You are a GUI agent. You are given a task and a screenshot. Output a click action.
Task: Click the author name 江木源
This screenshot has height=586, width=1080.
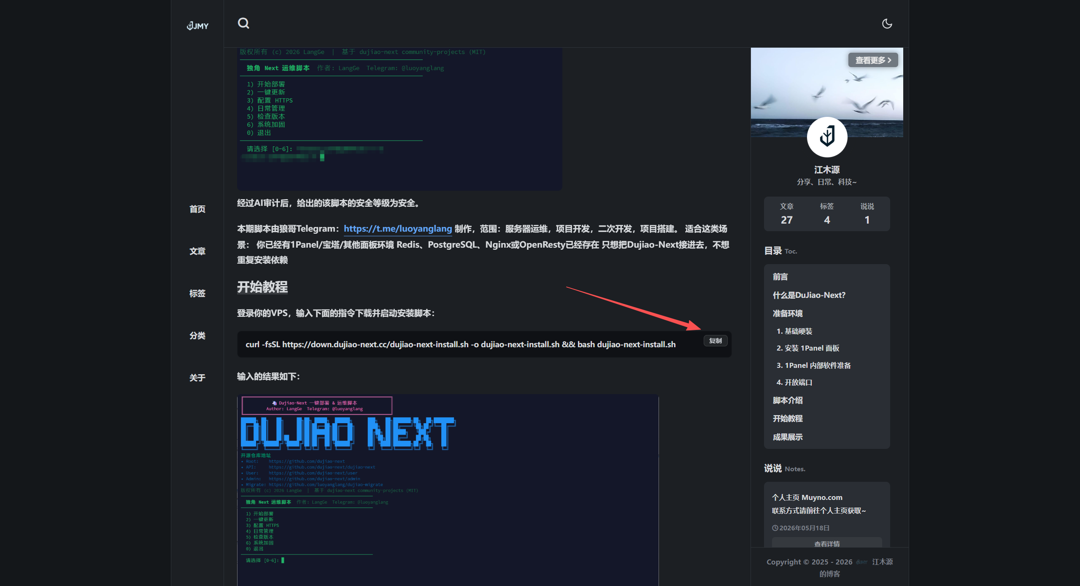tap(827, 170)
